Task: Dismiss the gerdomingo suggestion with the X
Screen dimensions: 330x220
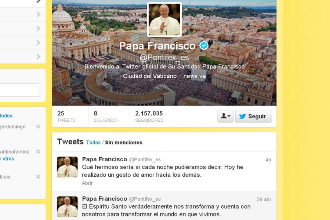Action: pos(38,126)
